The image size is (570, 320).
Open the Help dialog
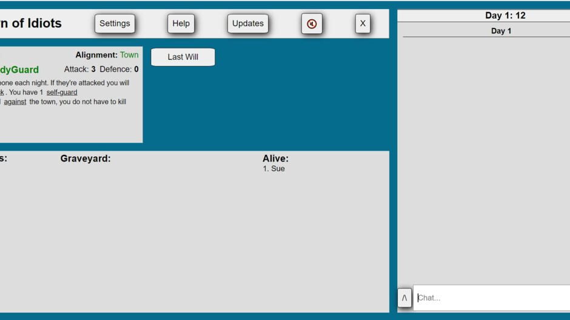pos(181,24)
